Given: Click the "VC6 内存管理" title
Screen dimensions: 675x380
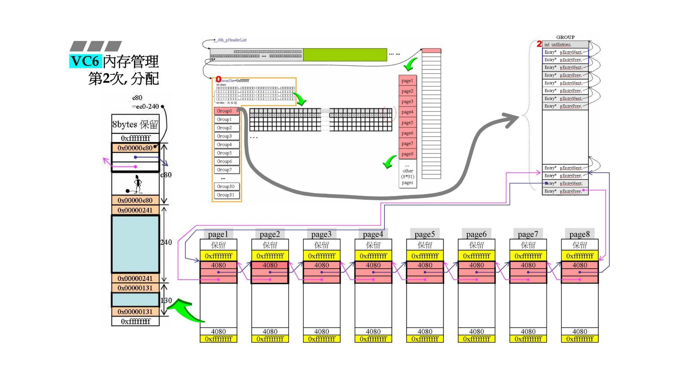Looking at the screenshot, I should point(114,61).
